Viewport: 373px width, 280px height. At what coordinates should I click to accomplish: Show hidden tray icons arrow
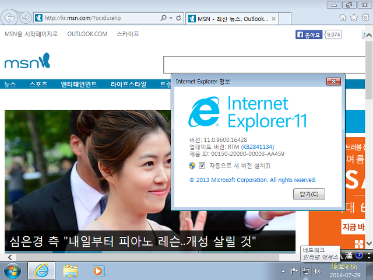(x=283, y=271)
